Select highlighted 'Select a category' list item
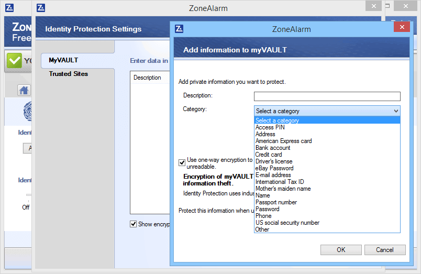421x274 pixels. click(x=327, y=120)
